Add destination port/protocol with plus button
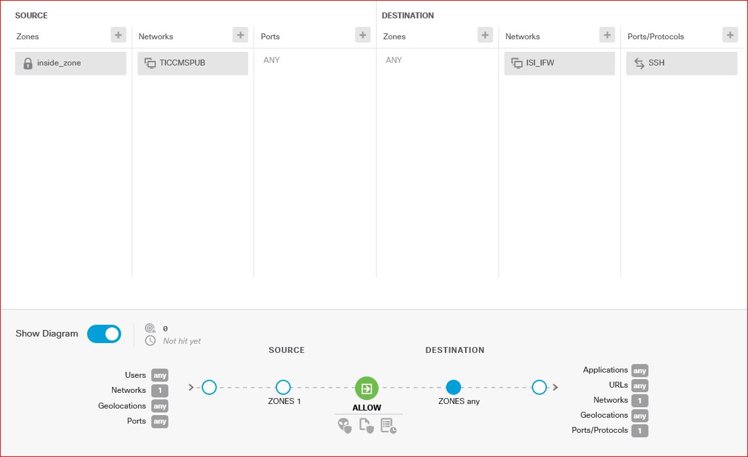 pyautogui.click(x=730, y=35)
